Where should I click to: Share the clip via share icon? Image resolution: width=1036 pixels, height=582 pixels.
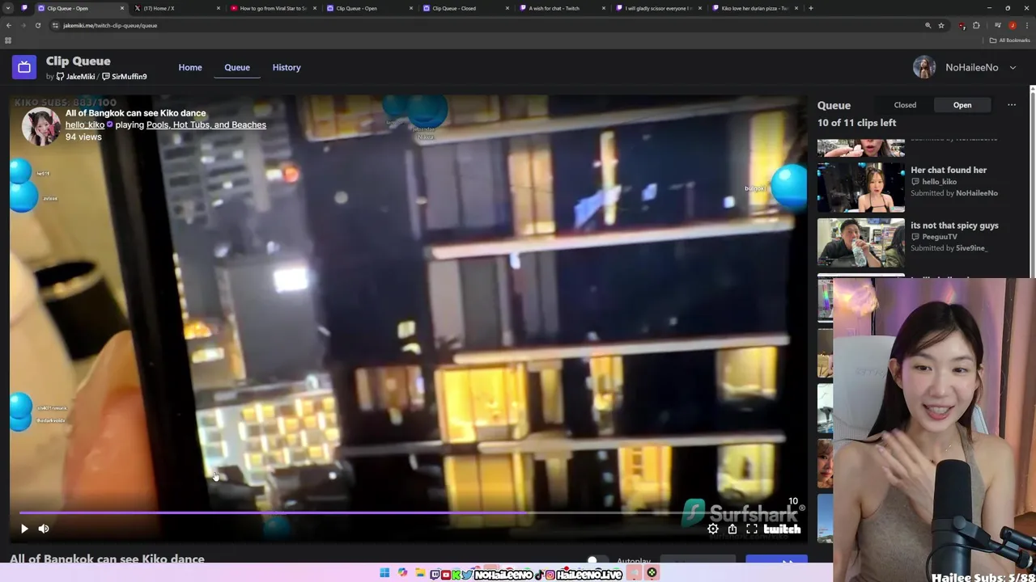[x=732, y=529]
